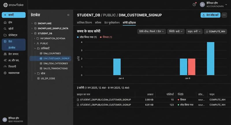
Task: Sort by पंक्तियाँ column header
Action: click(170, 94)
